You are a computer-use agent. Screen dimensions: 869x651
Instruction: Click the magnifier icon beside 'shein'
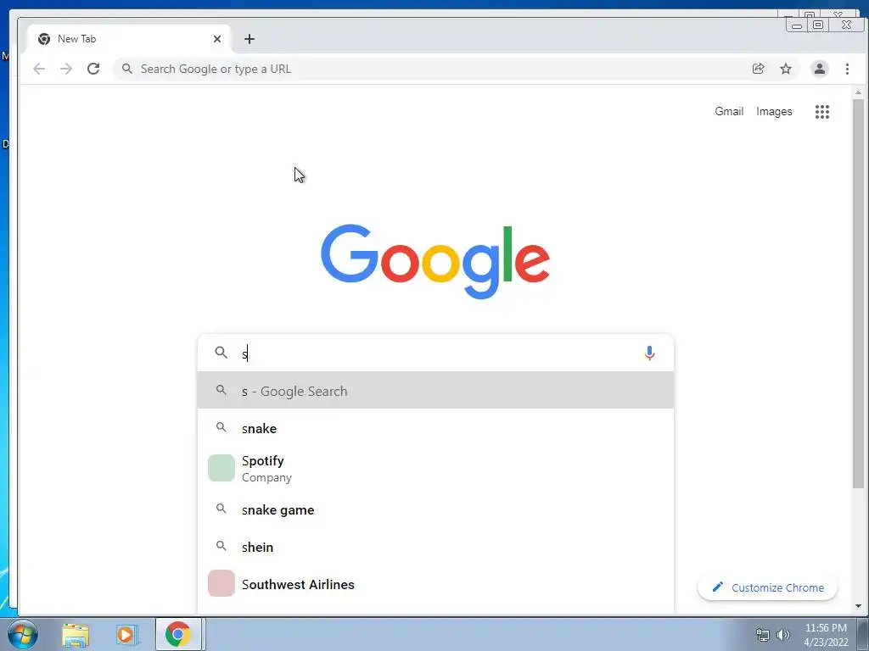221,547
